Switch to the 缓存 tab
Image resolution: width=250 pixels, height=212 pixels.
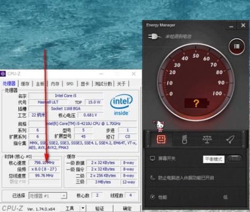pyautogui.click(x=25, y=84)
